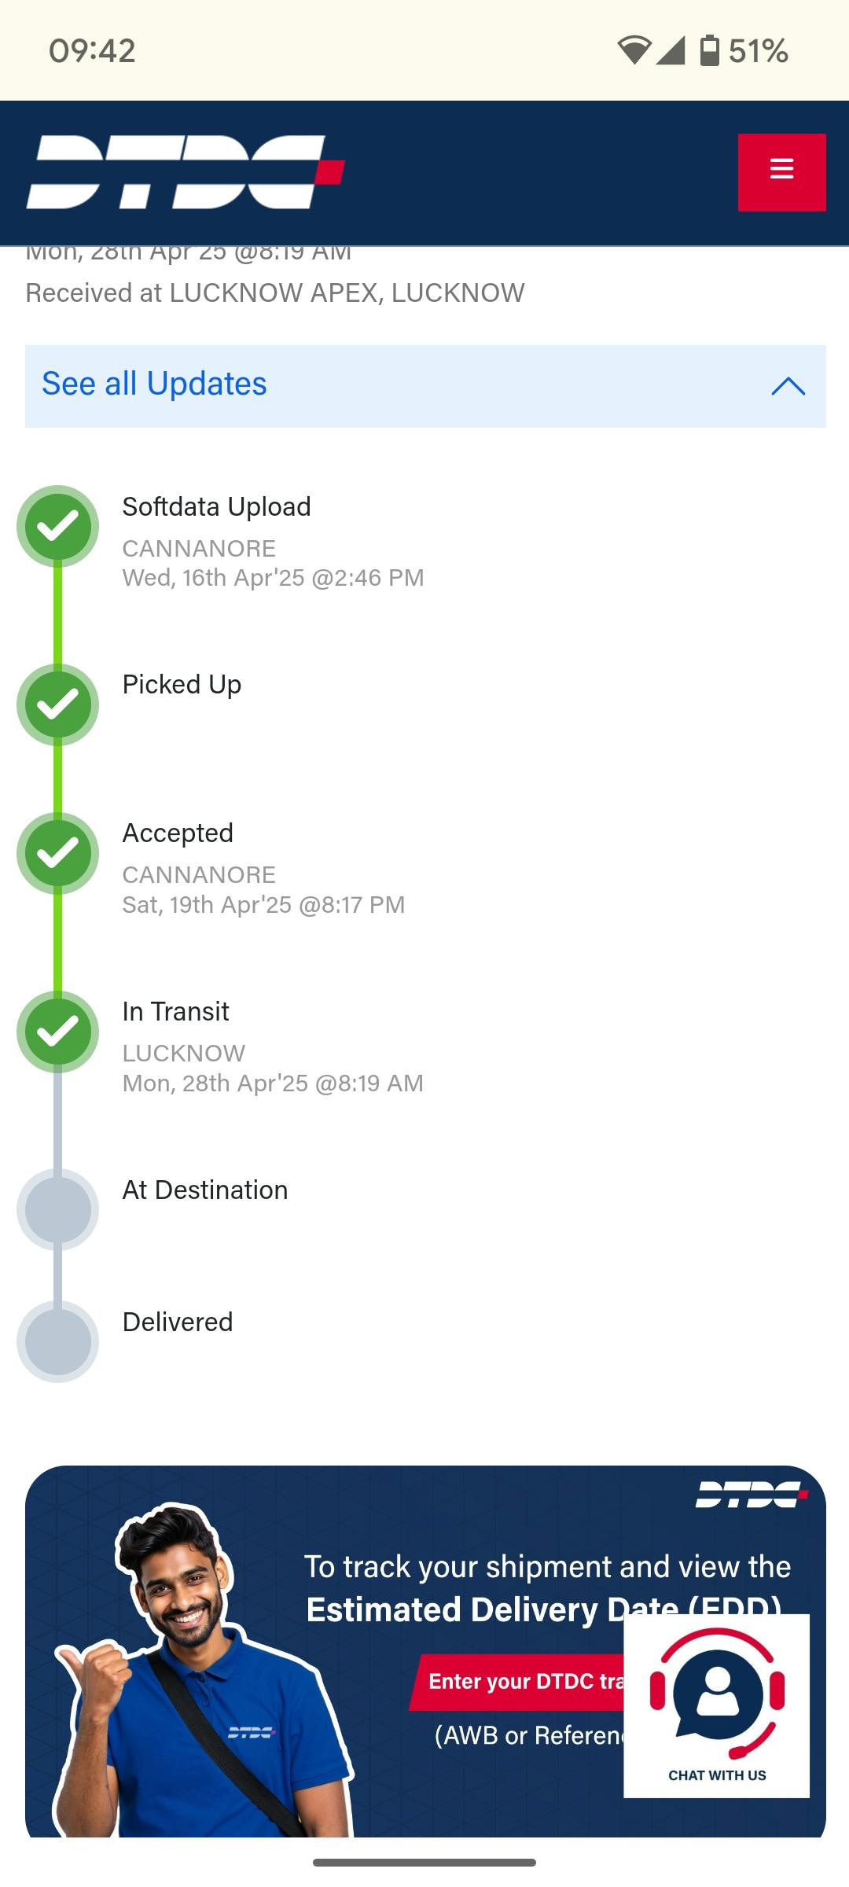This screenshot has width=849, height=1887.
Task: Click the chevron arrow beside See all Updates
Action: click(x=788, y=386)
